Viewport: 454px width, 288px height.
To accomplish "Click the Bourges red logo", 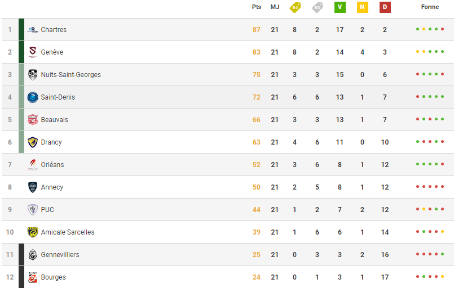I will 33,277.
